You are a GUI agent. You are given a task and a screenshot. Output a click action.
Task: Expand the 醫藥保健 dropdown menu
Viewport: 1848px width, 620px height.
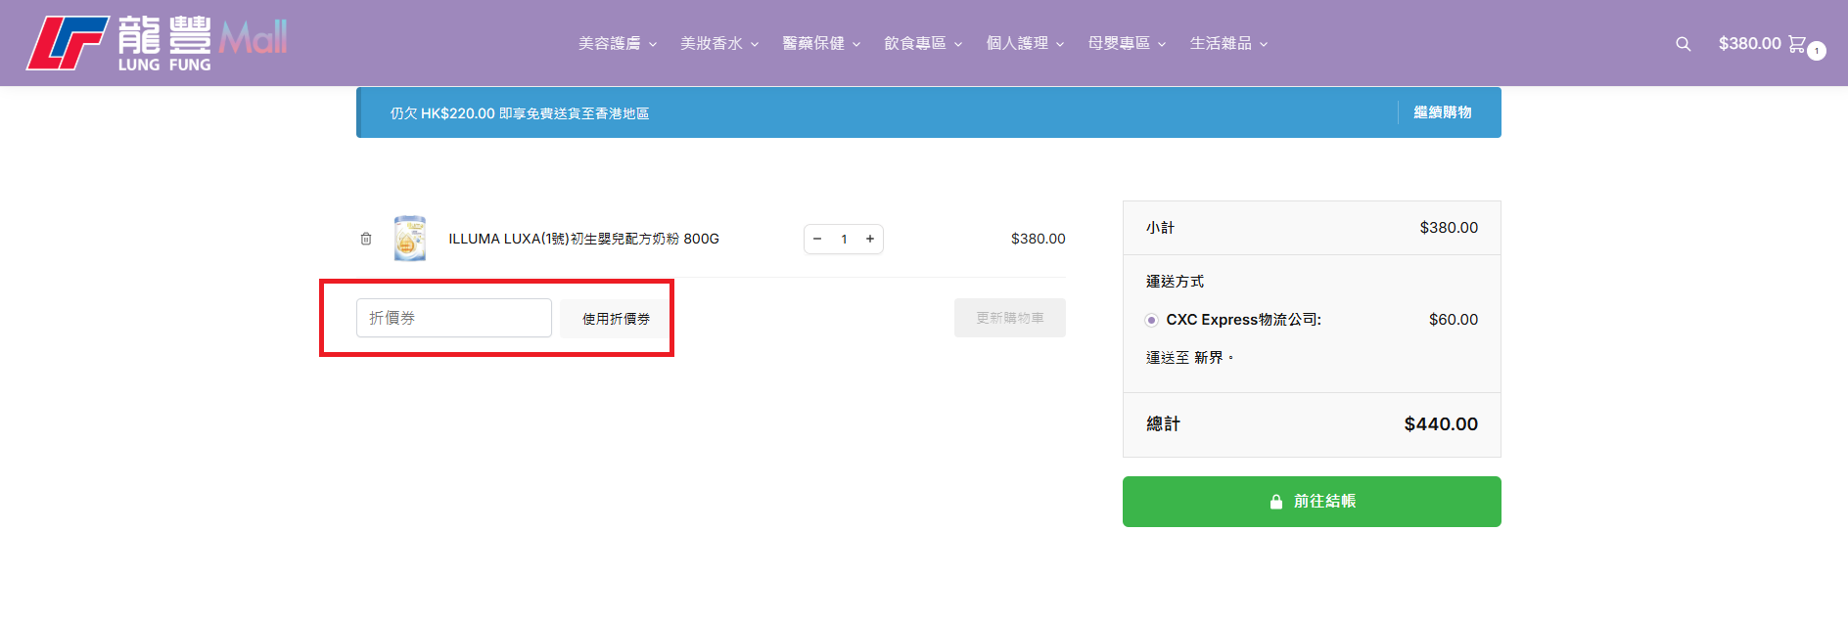[820, 44]
